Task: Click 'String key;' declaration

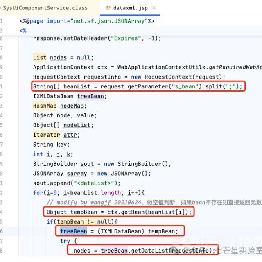Action: click(51, 145)
